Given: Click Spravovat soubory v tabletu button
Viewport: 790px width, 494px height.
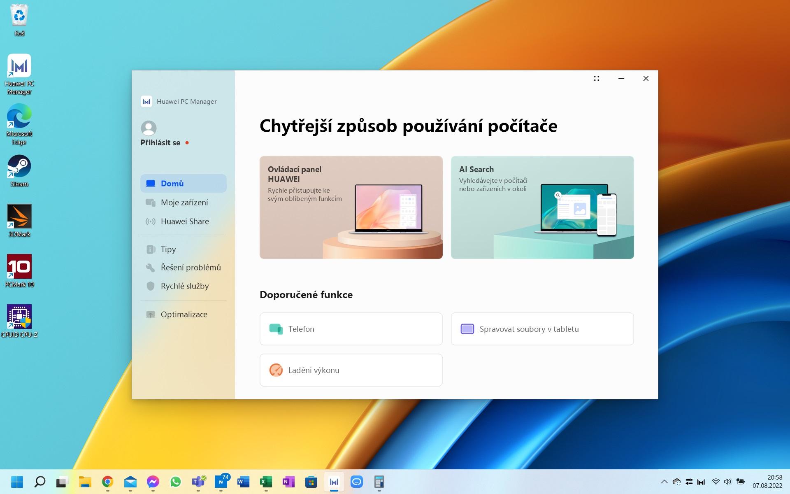Looking at the screenshot, I should click(542, 329).
